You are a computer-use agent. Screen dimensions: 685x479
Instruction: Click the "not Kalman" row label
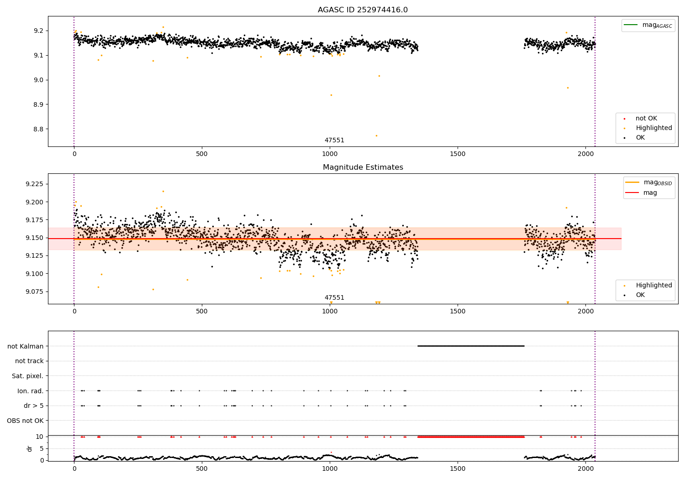coord(26,346)
